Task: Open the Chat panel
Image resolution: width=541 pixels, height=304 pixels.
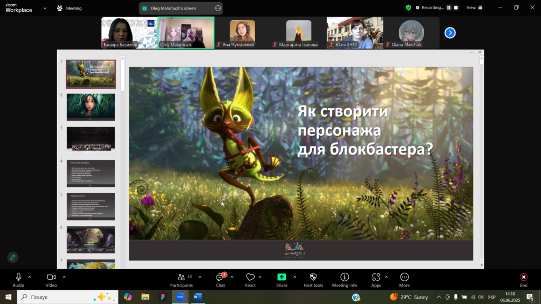Action: [220, 280]
